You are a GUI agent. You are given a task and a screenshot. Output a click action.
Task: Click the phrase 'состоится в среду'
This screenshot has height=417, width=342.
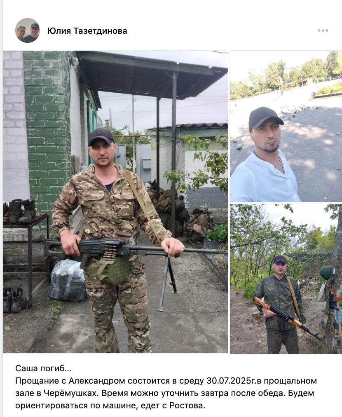click(166, 381)
